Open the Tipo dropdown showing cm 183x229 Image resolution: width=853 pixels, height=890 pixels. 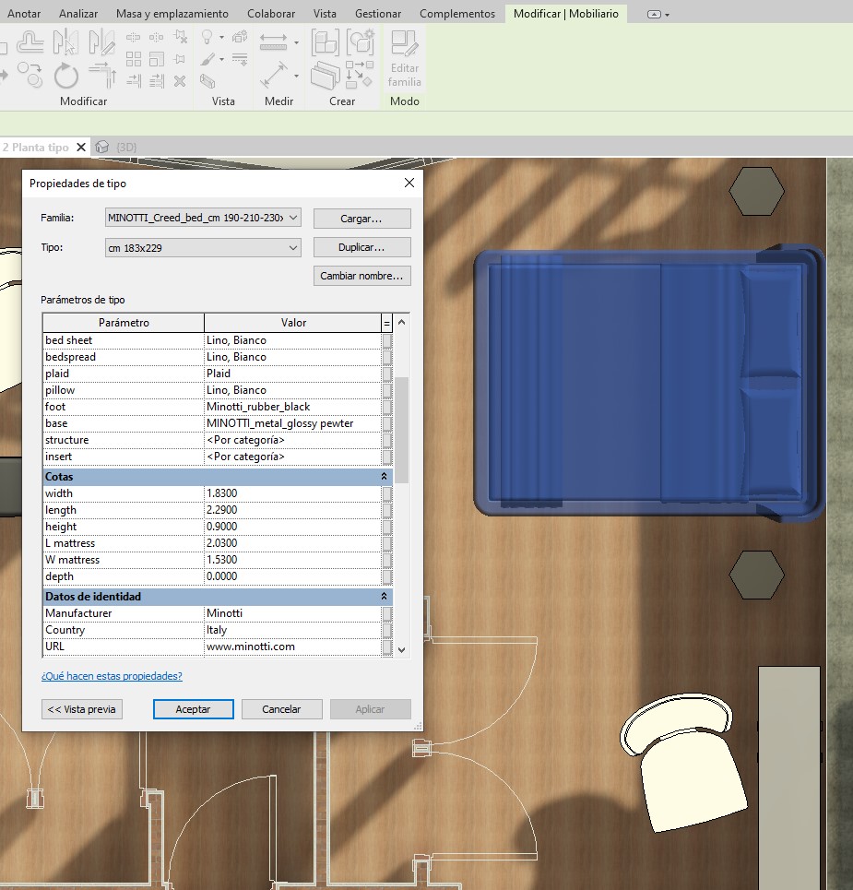pyautogui.click(x=293, y=248)
